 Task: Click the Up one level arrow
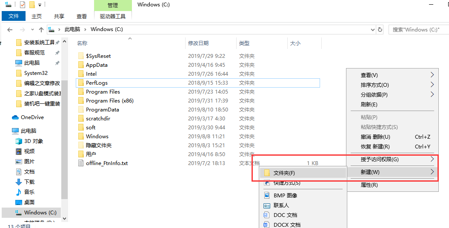41,30
